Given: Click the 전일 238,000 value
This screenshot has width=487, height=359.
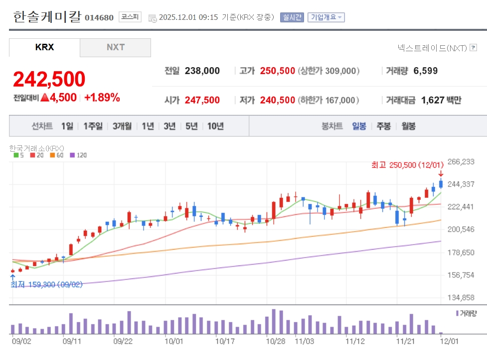Looking at the screenshot, I should point(202,71).
